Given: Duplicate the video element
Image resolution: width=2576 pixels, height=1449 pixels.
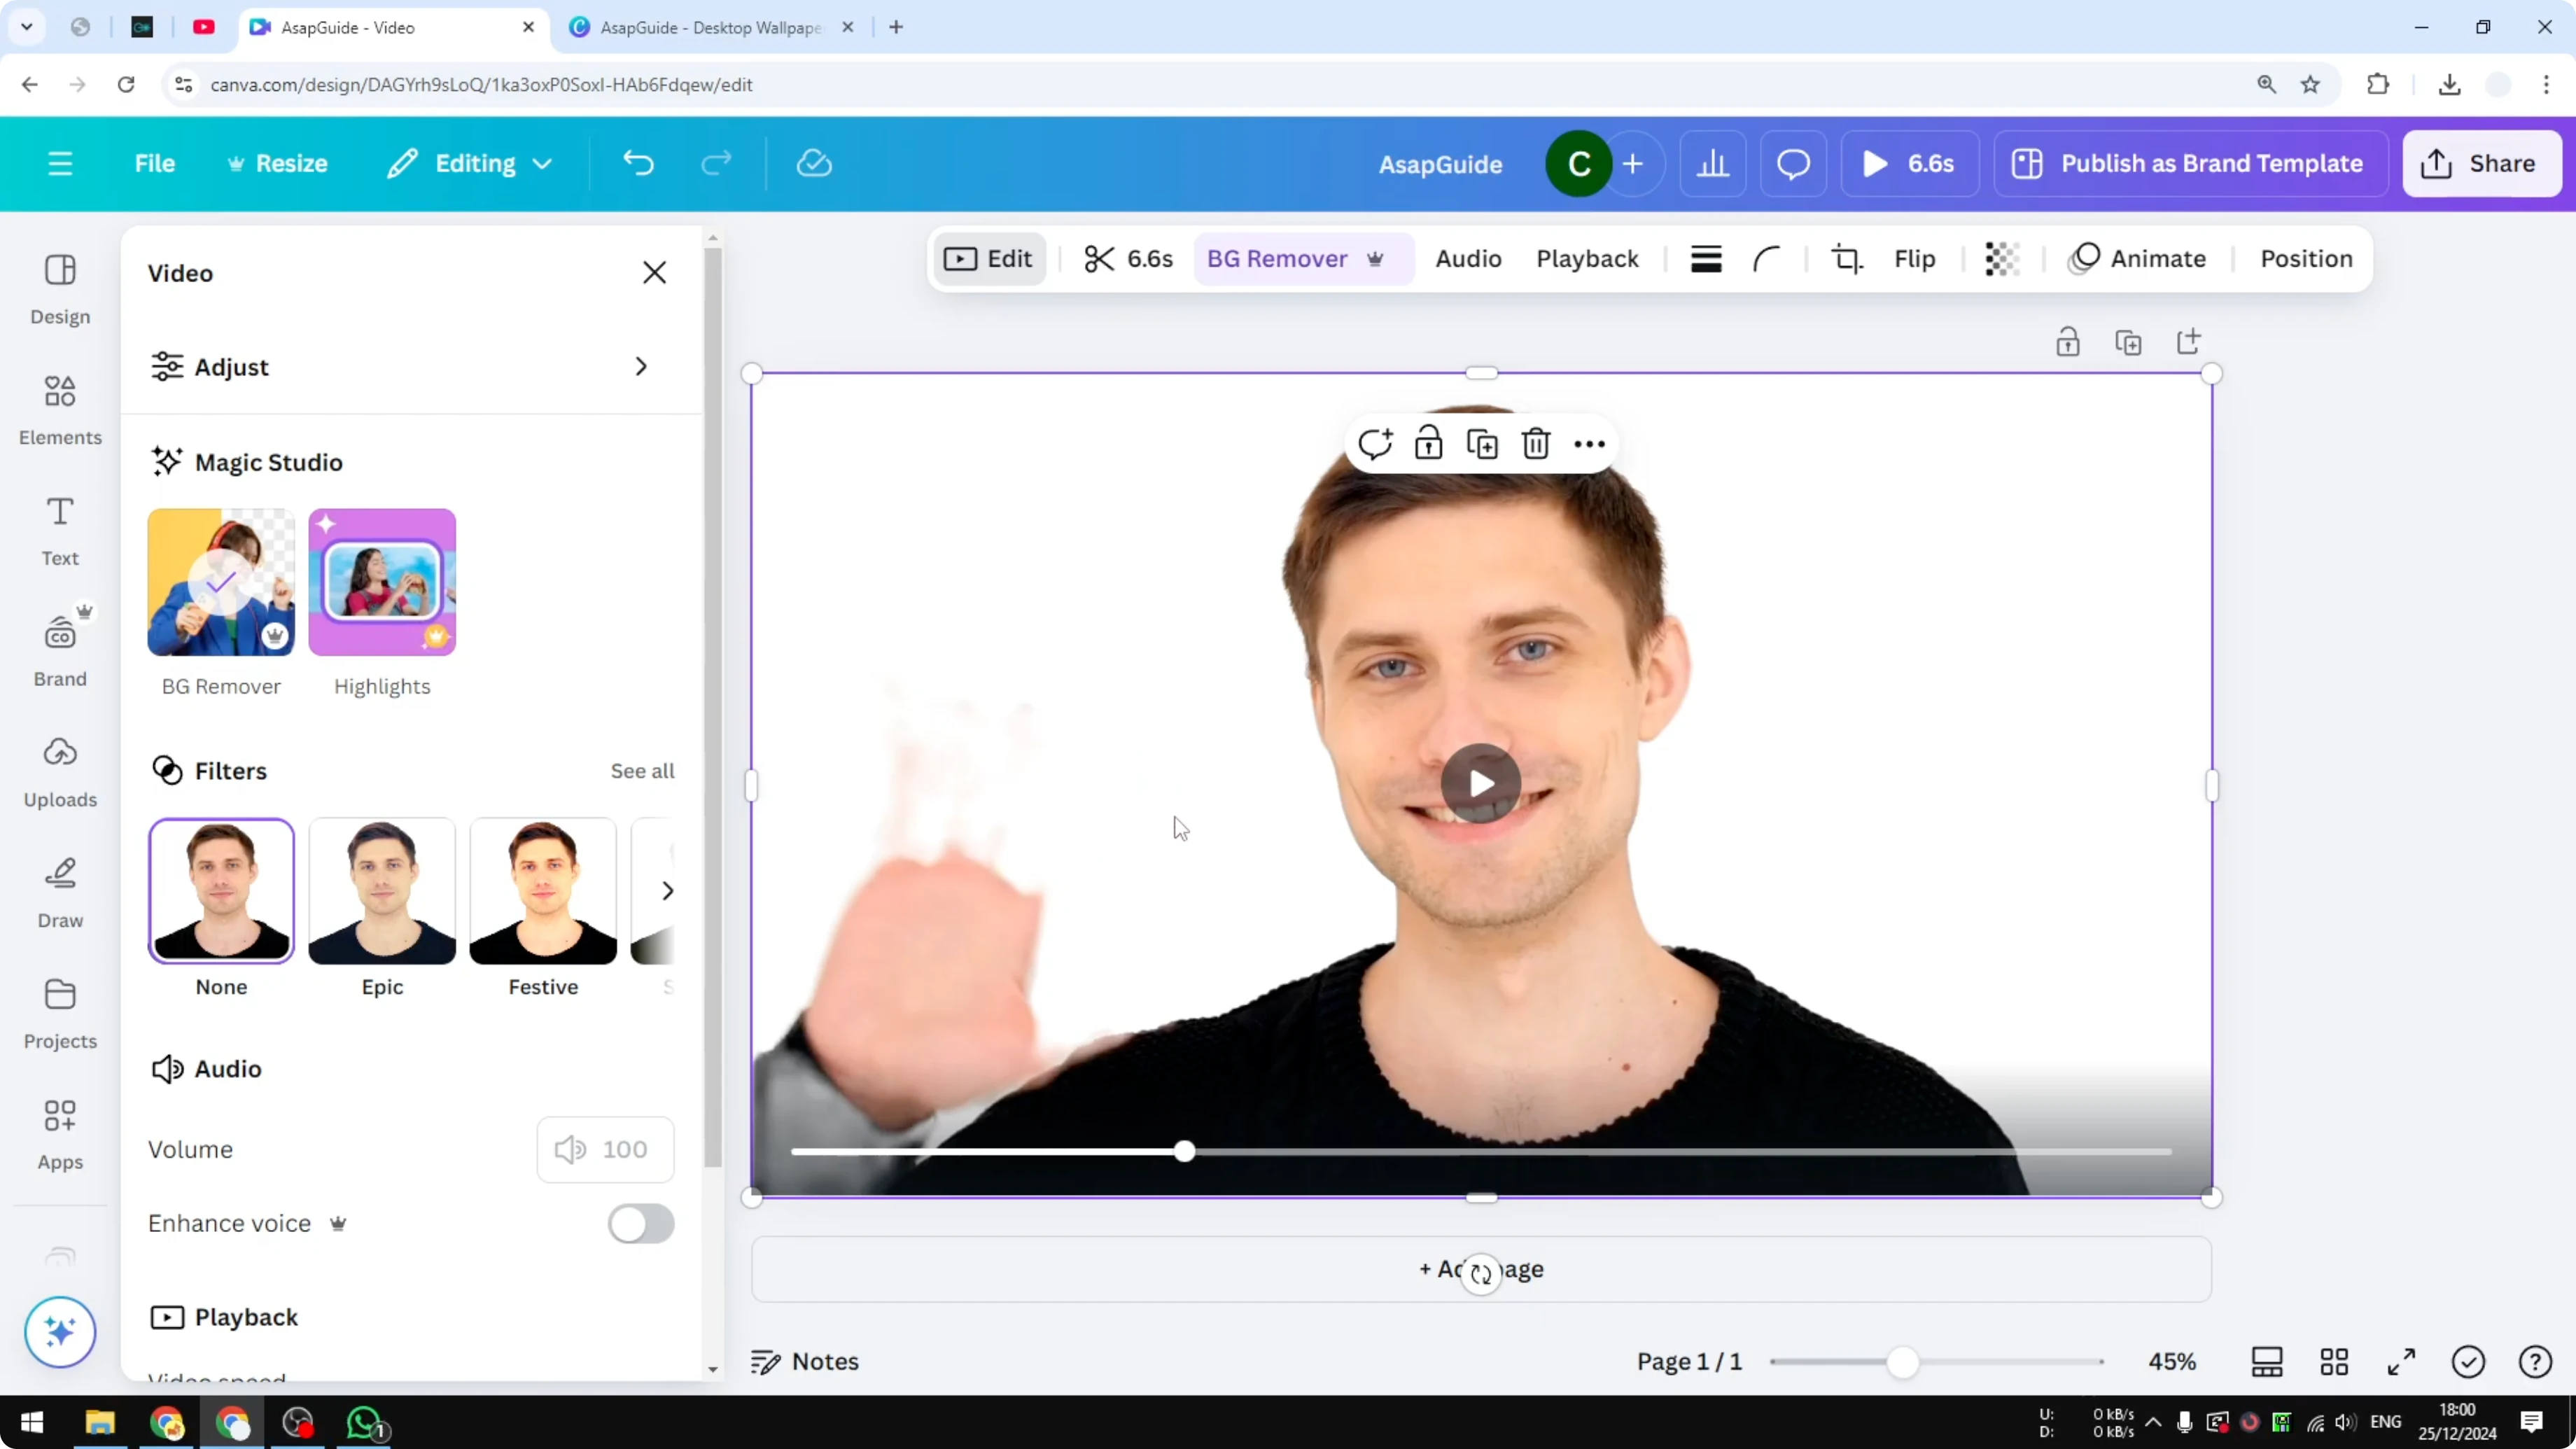Looking at the screenshot, I should pyautogui.click(x=1482, y=443).
